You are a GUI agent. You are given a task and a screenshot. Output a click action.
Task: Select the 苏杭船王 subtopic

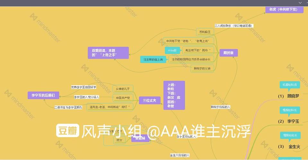pyautogui.click(x=205, y=32)
